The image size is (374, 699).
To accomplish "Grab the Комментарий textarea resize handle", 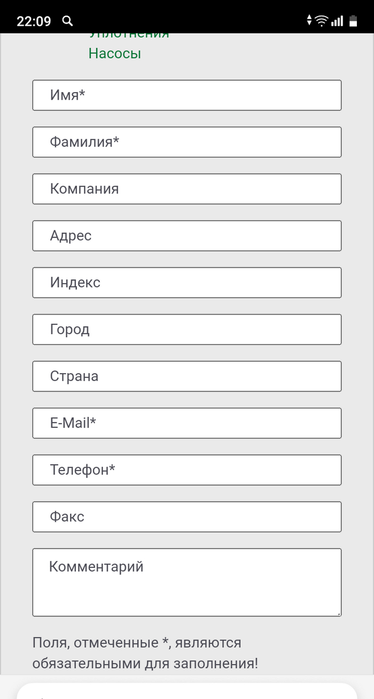I will 338,613.
